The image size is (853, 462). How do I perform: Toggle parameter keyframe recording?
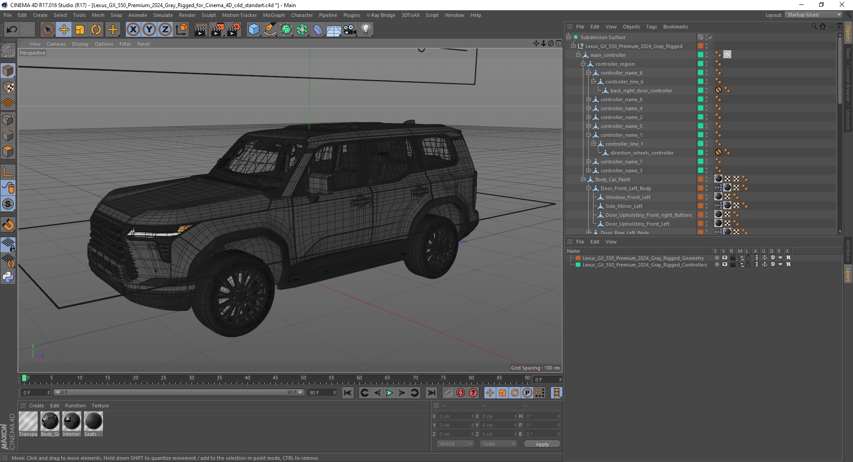click(x=527, y=393)
